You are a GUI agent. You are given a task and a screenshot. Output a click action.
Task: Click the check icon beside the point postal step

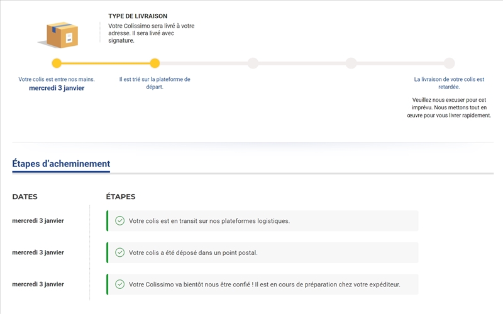(x=120, y=252)
